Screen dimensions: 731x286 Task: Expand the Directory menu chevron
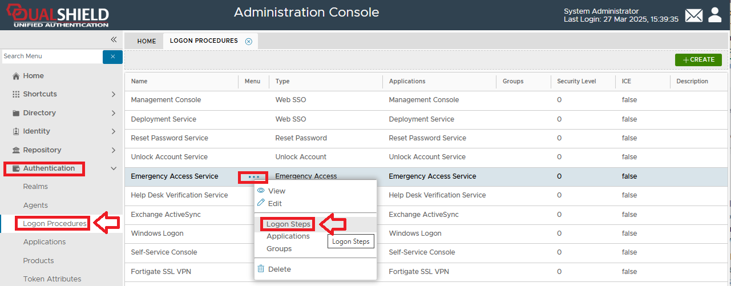(113, 113)
